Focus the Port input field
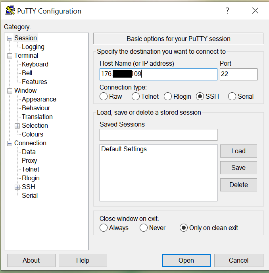Image resolution: width=269 pixels, height=273 pixels. point(238,74)
